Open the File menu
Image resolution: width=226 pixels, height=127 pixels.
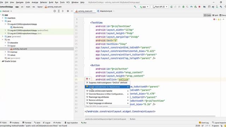(x=1, y=2)
